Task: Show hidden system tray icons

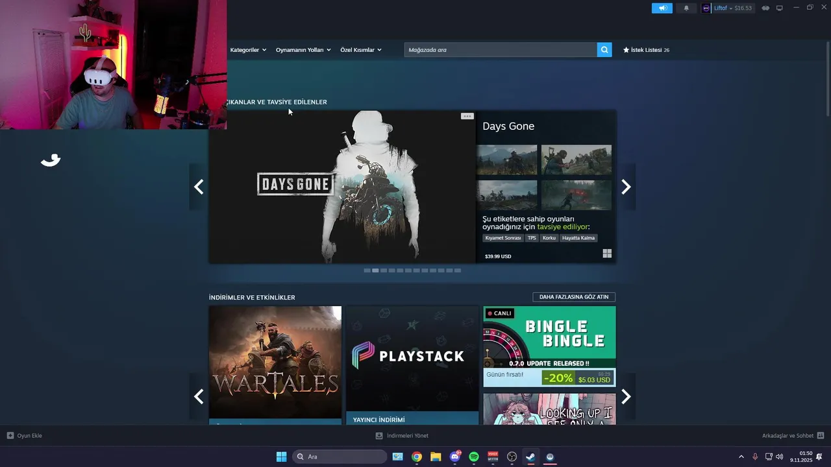Action: tap(741, 457)
